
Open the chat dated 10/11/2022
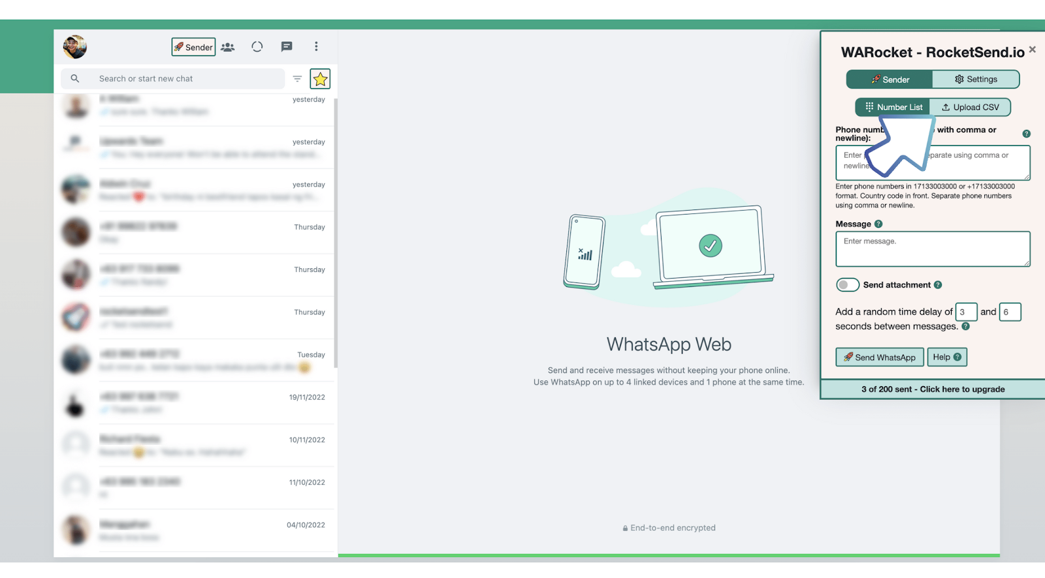195,446
